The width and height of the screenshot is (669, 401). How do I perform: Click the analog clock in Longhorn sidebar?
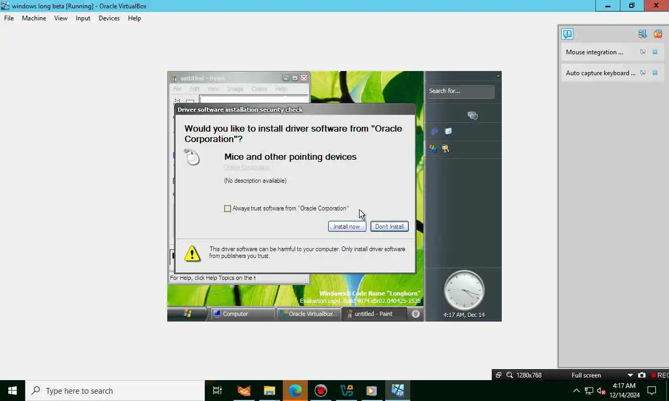pos(464,290)
